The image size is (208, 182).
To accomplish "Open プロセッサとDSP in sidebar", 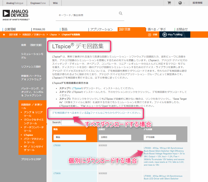I will coord(31,159).
